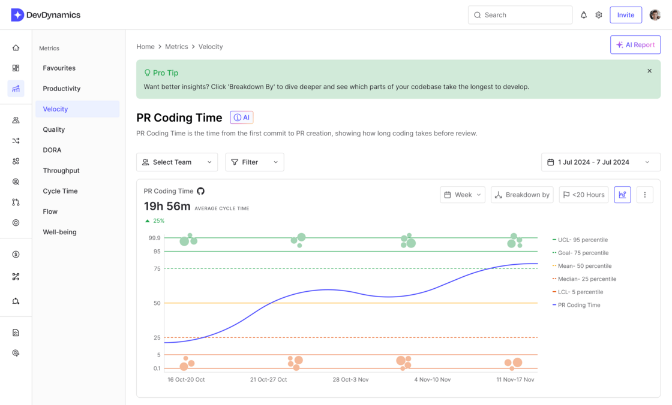Viewport: 672px width, 405px height.
Task: Open the dashboard grid icon in left rail
Action: 16,68
